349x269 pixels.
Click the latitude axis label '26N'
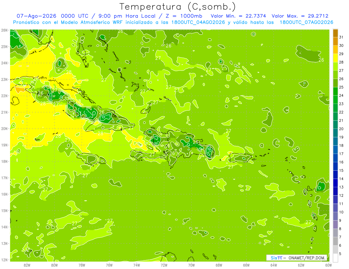tap(4, 30)
